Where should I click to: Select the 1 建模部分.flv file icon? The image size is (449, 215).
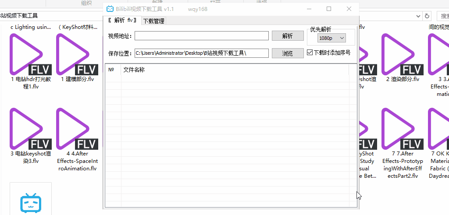pos(77,54)
